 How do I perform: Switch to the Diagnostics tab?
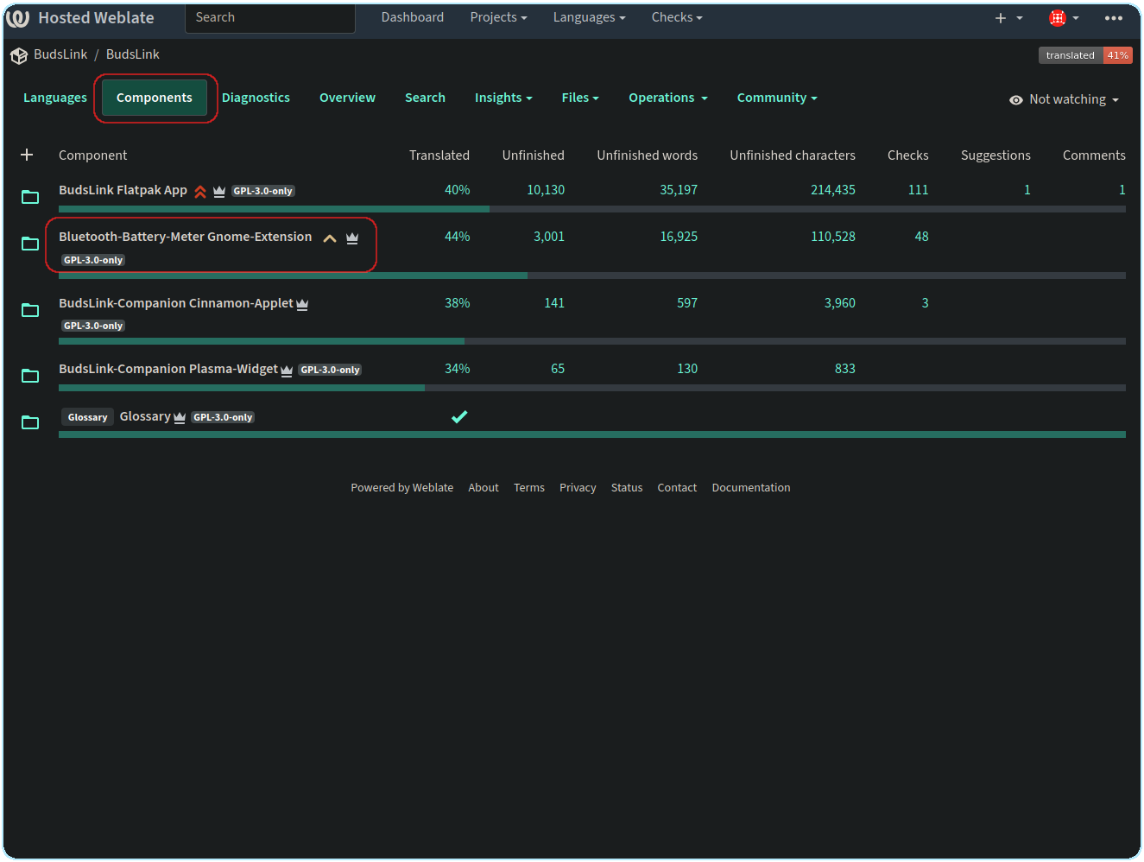[256, 98]
